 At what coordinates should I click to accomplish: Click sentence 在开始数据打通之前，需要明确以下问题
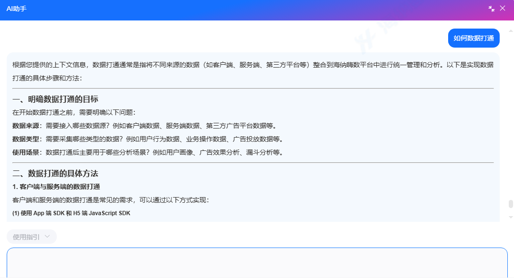click(74, 112)
